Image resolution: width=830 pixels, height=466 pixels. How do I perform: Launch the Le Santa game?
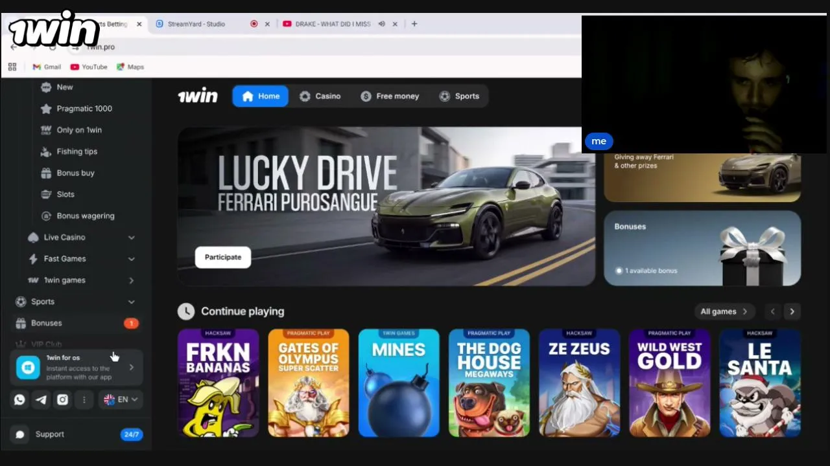760,383
